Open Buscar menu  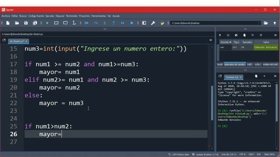pyautogui.click(x=23, y=16)
